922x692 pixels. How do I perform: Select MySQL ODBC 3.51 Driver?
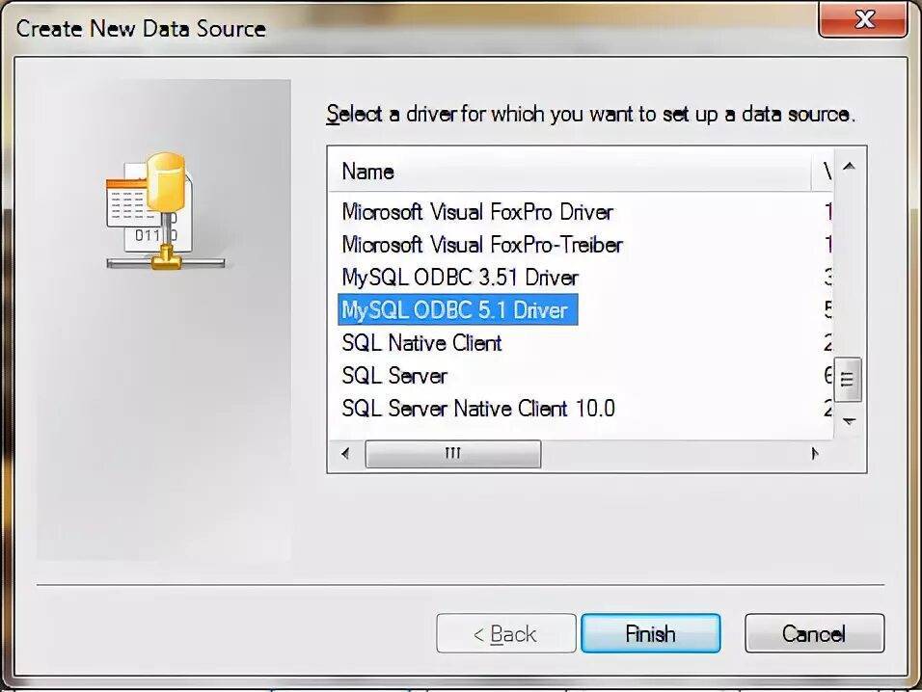click(460, 278)
